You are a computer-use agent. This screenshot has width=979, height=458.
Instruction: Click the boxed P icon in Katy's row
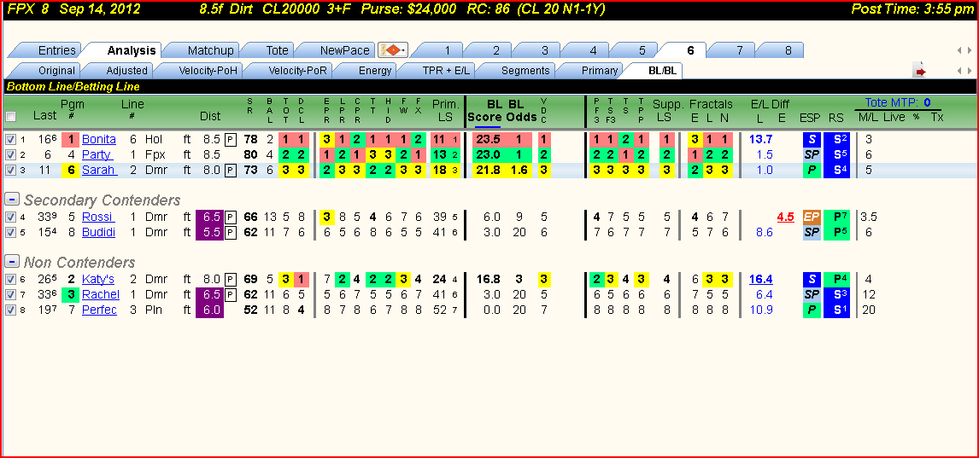tap(230, 279)
